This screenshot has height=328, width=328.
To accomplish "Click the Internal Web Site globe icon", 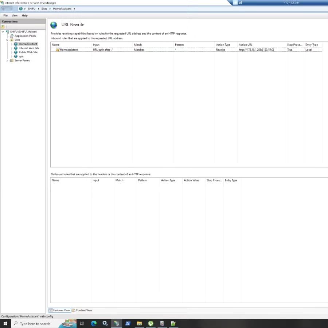I will point(16,48).
